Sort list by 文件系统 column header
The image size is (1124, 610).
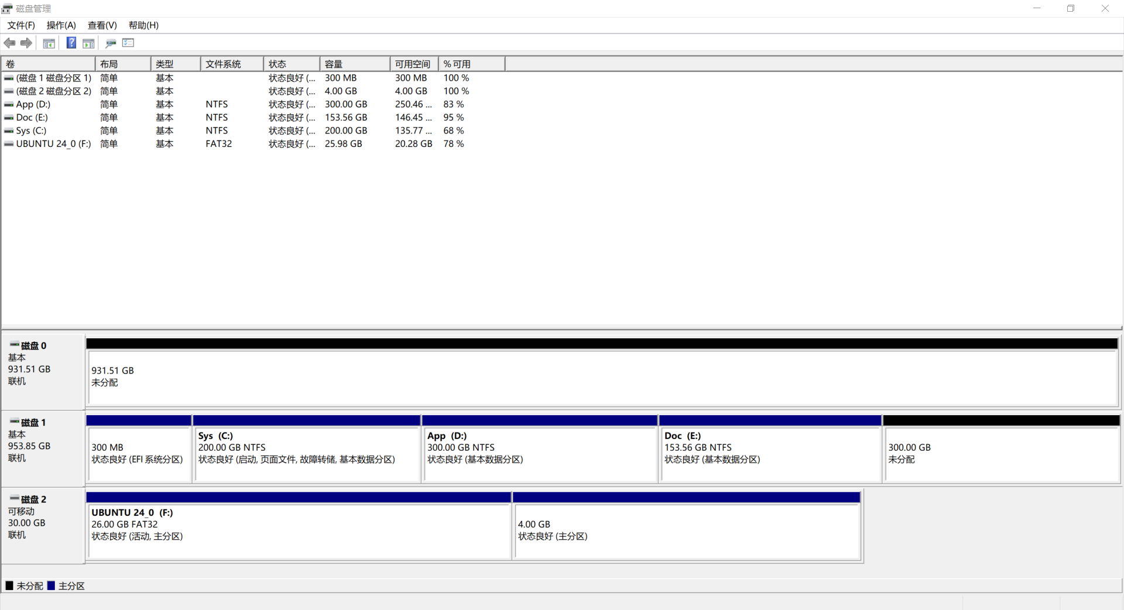tap(231, 64)
